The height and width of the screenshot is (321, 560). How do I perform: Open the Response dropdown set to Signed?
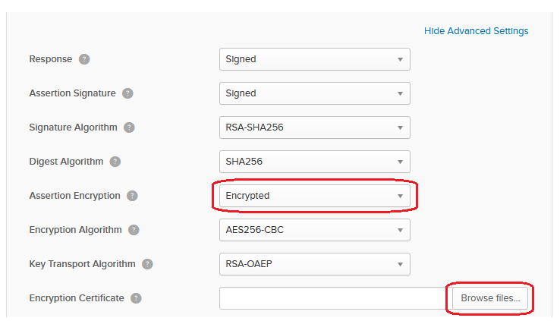pyautogui.click(x=315, y=59)
